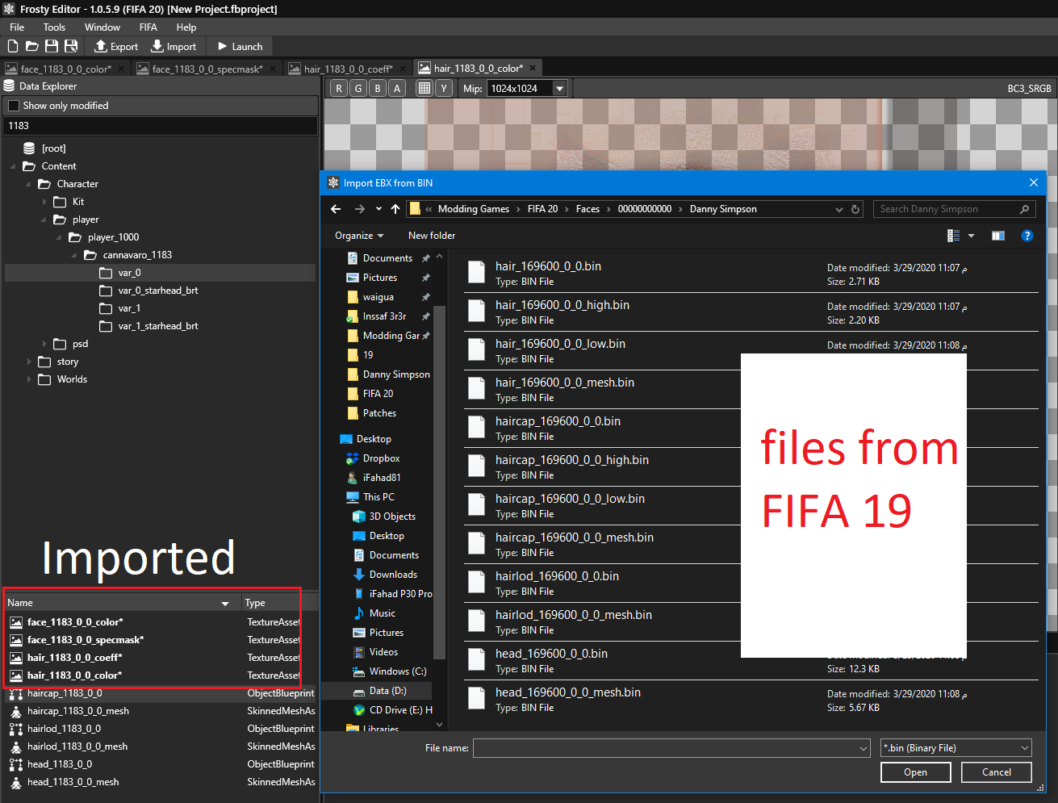Image resolution: width=1058 pixels, height=803 pixels.
Task: Click the Data Explorer search field with 1183
Action: [x=160, y=126]
